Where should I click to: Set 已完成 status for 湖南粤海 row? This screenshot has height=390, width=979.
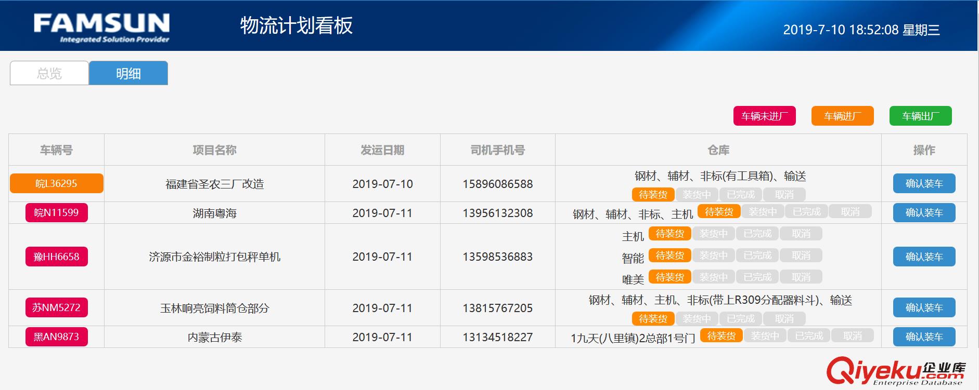point(806,212)
